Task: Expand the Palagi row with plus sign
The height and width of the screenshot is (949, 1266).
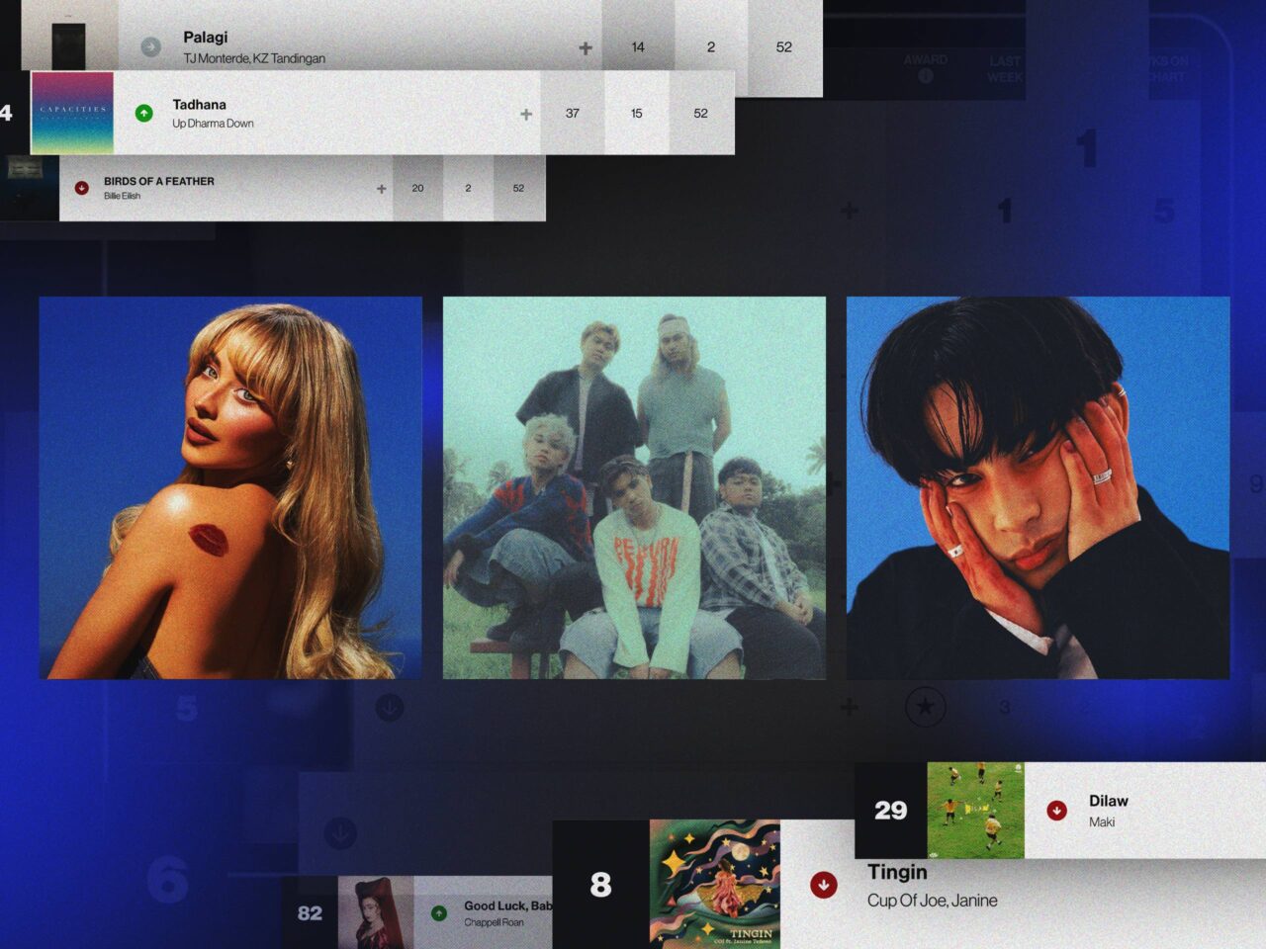Action: tap(586, 47)
